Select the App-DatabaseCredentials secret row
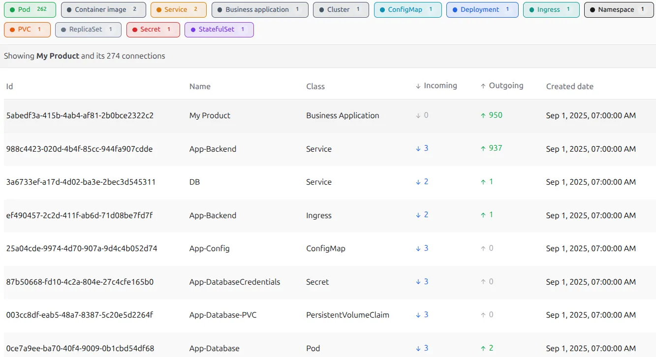656x357 pixels. [234, 282]
